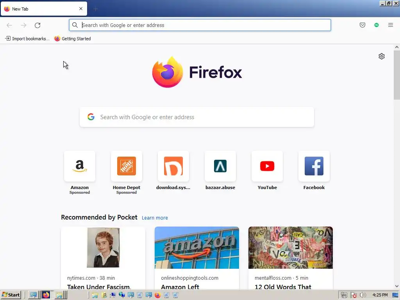The width and height of the screenshot is (400, 300).
Task: Click the 'nytimes.com · 38 min' source text
Action: pos(91,278)
